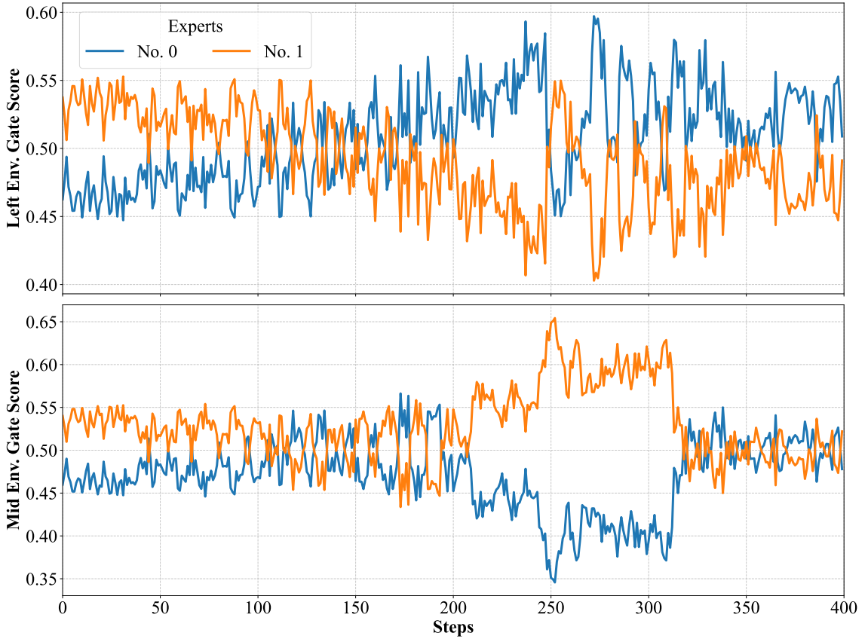Click the 'Left Env. Gate Score' axis label

[x=14, y=148]
